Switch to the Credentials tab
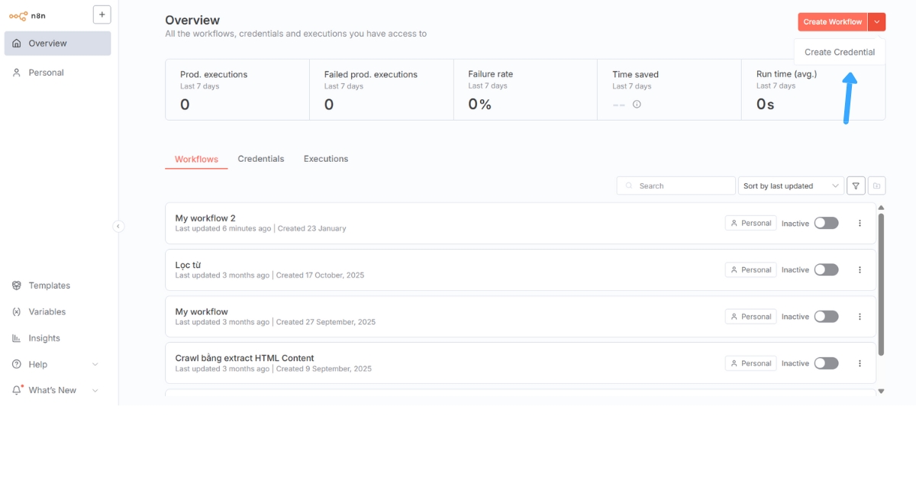 click(x=260, y=159)
